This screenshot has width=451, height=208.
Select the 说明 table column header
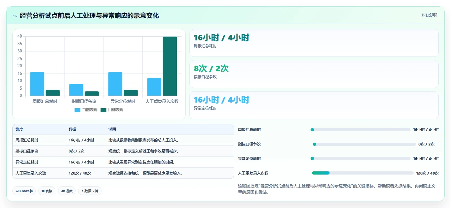[112, 129]
